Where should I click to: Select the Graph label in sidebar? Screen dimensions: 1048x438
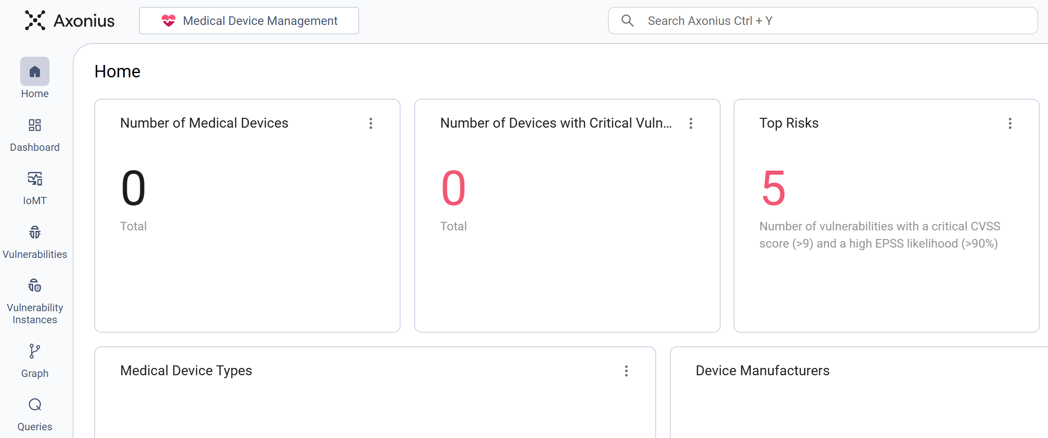click(35, 374)
